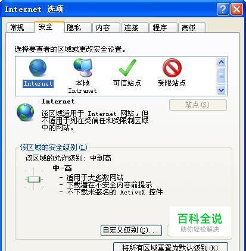This screenshot has height=251, width=246.
Task: Select the Internet zone globe icon
Action: point(38,68)
